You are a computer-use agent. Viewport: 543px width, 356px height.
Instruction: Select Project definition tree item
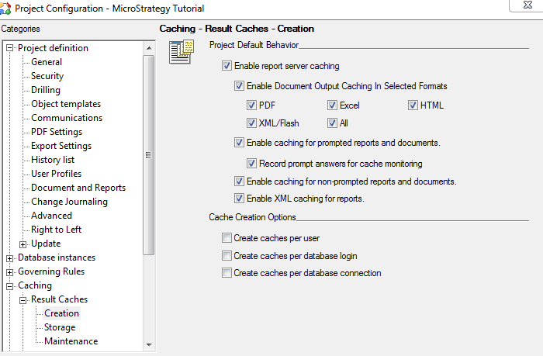(x=53, y=48)
